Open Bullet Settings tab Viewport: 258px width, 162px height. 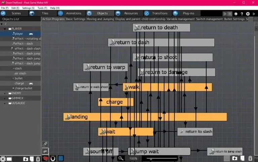click(234, 19)
